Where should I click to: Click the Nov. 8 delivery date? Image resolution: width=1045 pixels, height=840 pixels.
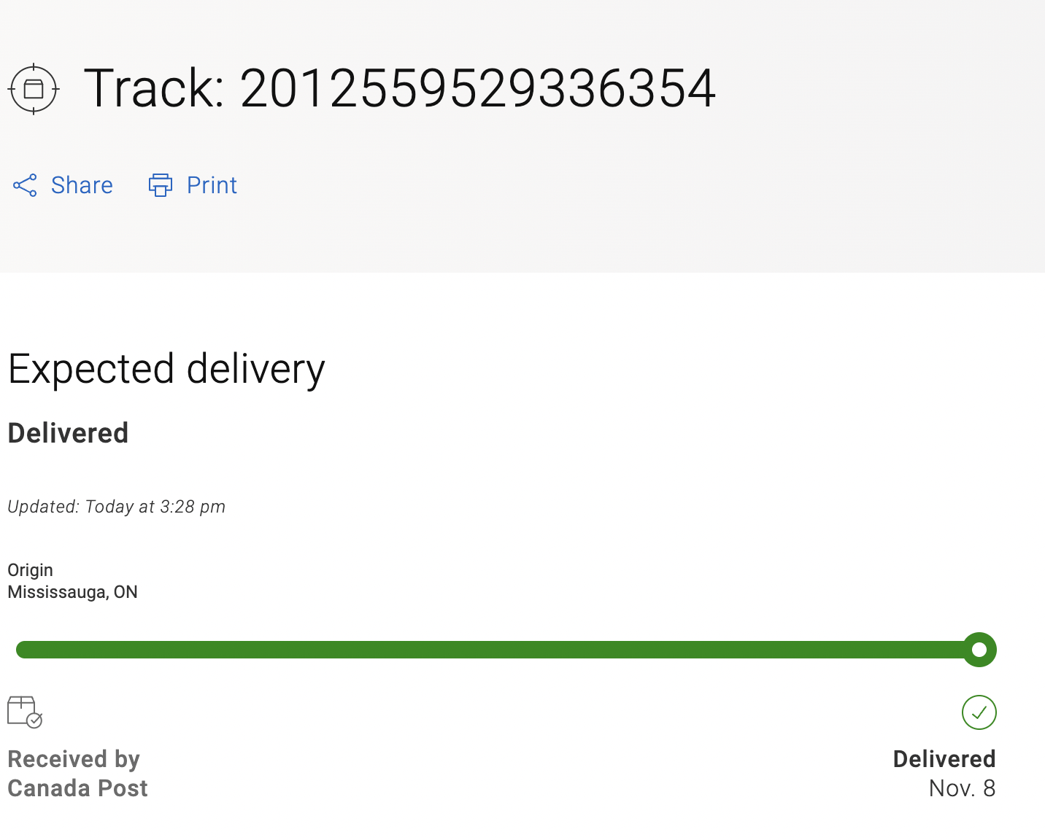[x=962, y=788]
